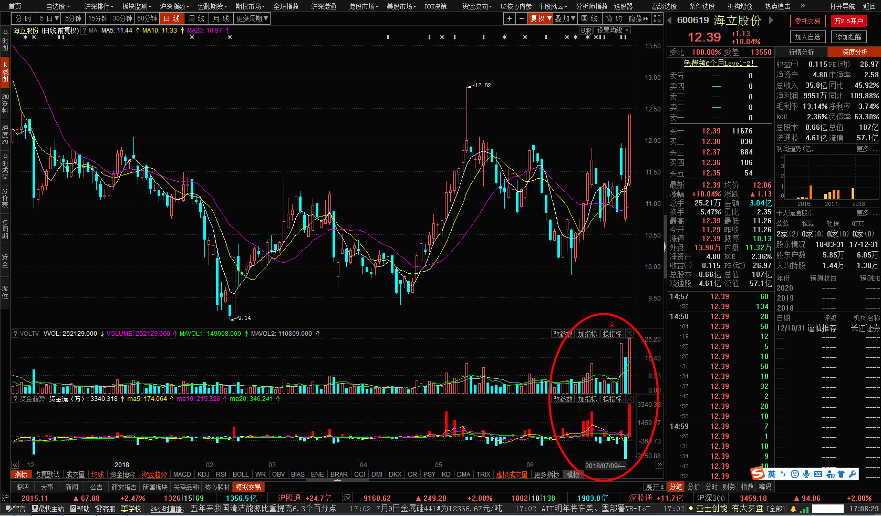This screenshot has width=881, height=516.
Task: Close the 资金趋势 indicator panel
Action: point(629,399)
